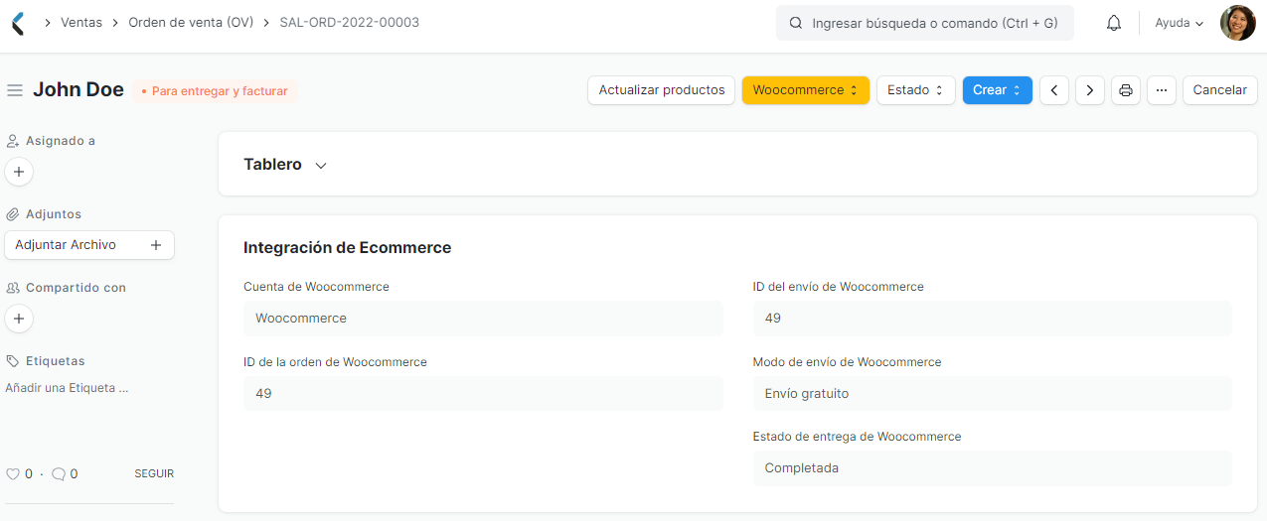Click Añadir una Etiqueta field
The image size is (1267, 521).
tap(67, 388)
